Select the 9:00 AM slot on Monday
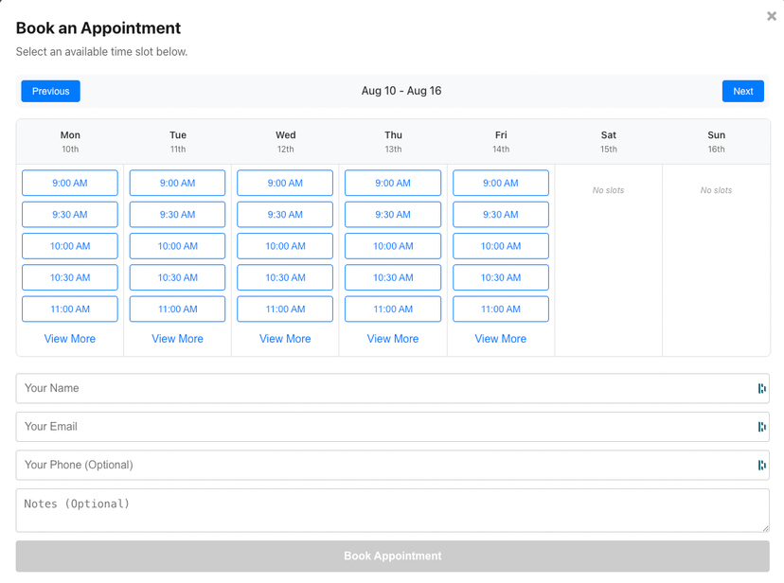This screenshot has width=784, height=583. pos(69,183)
